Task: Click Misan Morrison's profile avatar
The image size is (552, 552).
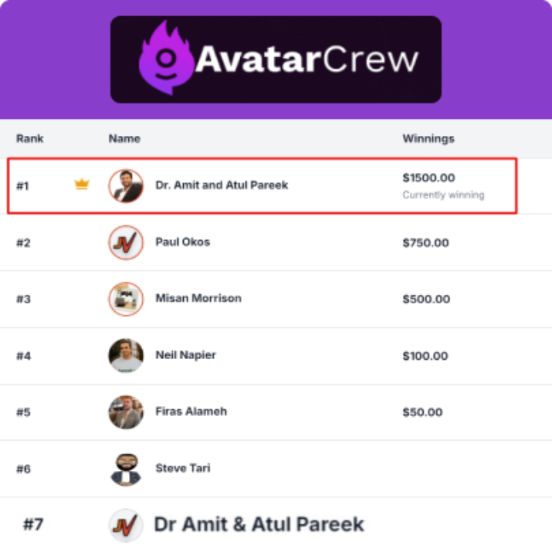Action: pyautogui.click(x=126, y=299)
